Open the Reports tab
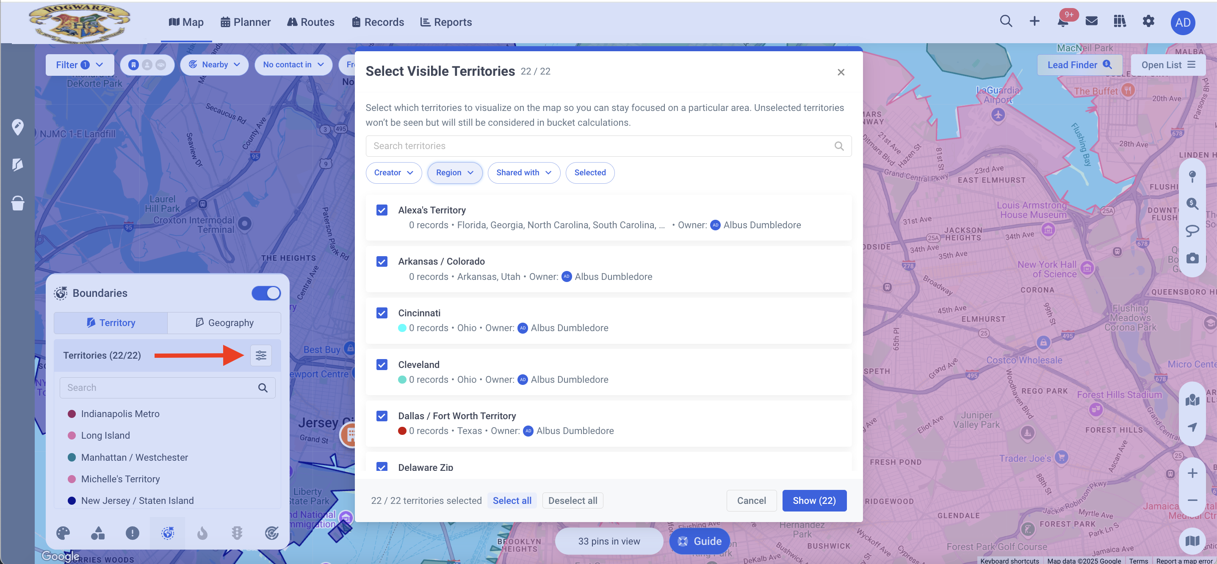 pyautogui.click(x=446, y=22)
